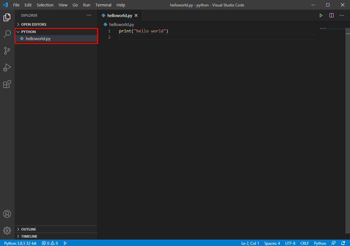Open editor More Actions ellipsis
Viewport: 350px width, 246px height.
(x=342, y=15)
